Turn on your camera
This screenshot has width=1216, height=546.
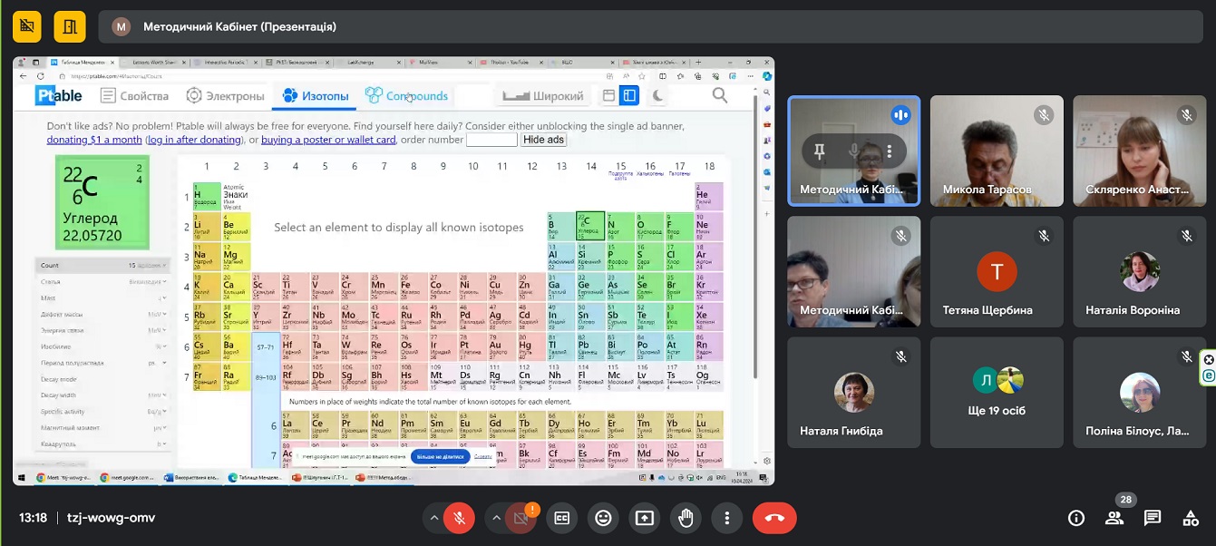(x=520, y=518)
